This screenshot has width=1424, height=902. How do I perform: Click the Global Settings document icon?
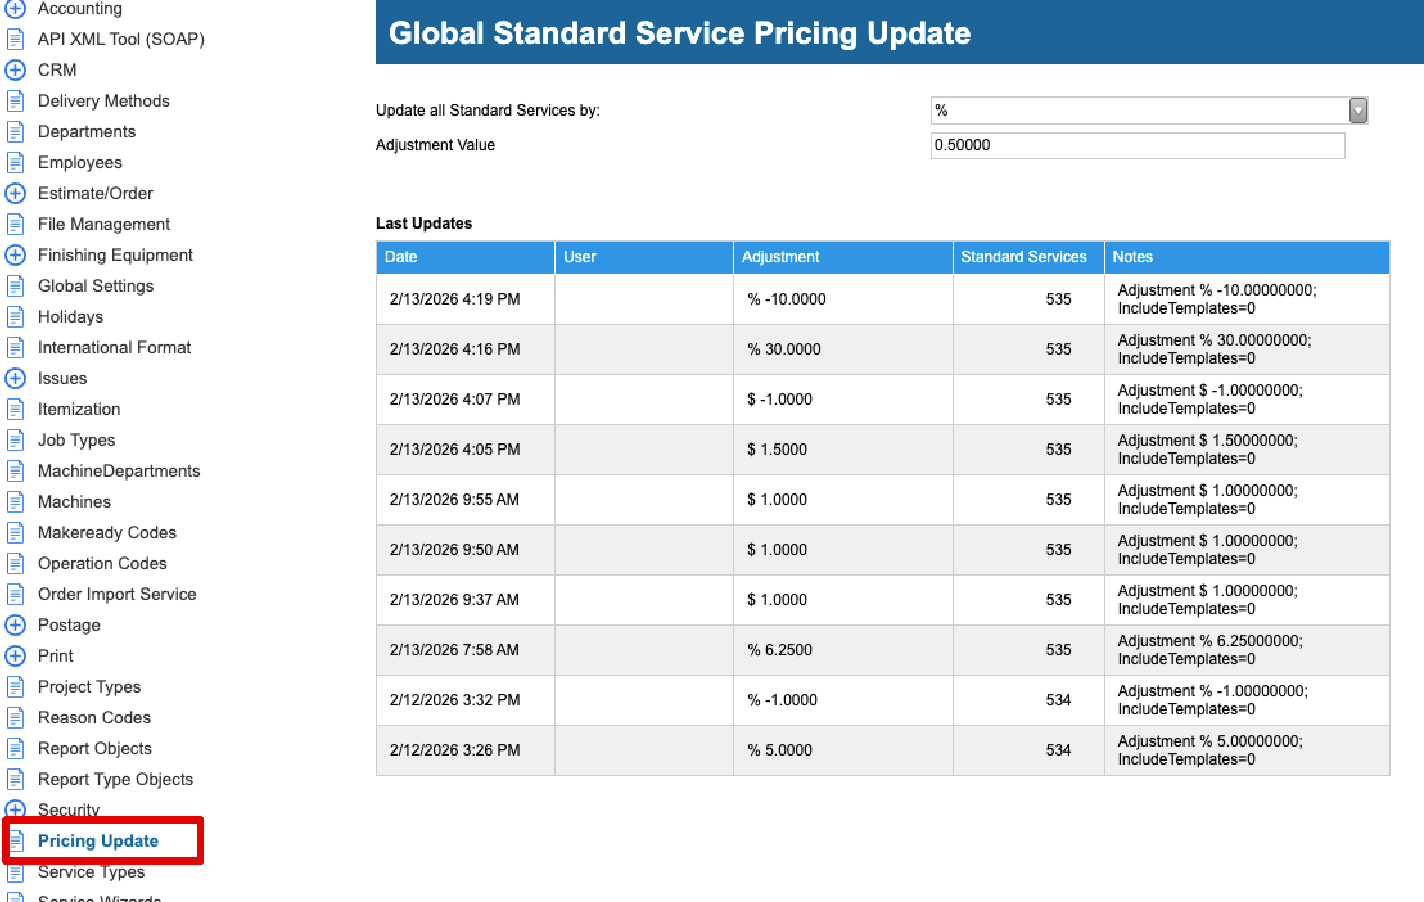(x=15, y=286)
